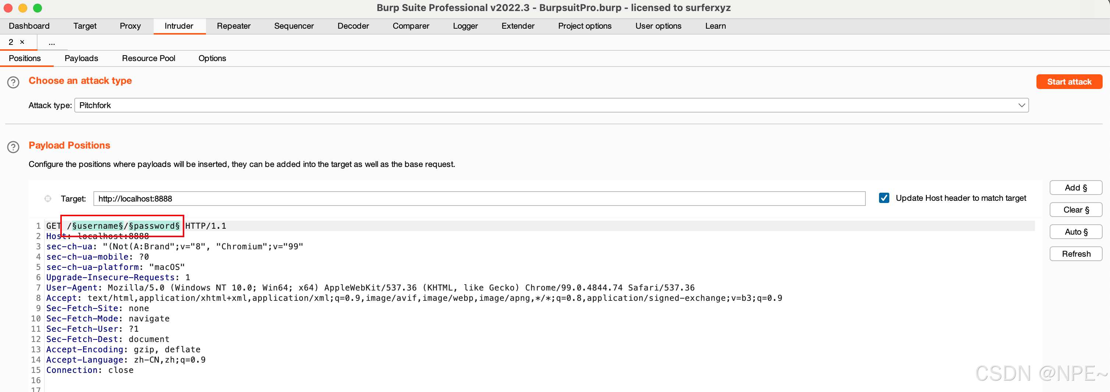The width and height of the screenshot is (1110, 392).
Task: Click the Sec-Fetch-Dest header line
Action: 108,339
